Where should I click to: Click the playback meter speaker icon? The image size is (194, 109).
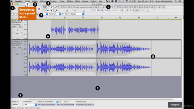click(112, 7)
